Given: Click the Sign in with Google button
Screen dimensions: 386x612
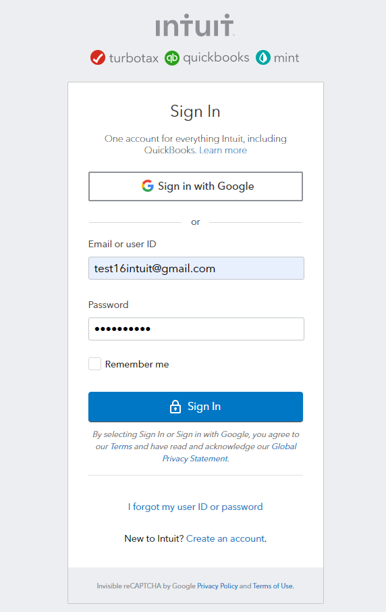Looking at the screenshot, I should (196, 186).
